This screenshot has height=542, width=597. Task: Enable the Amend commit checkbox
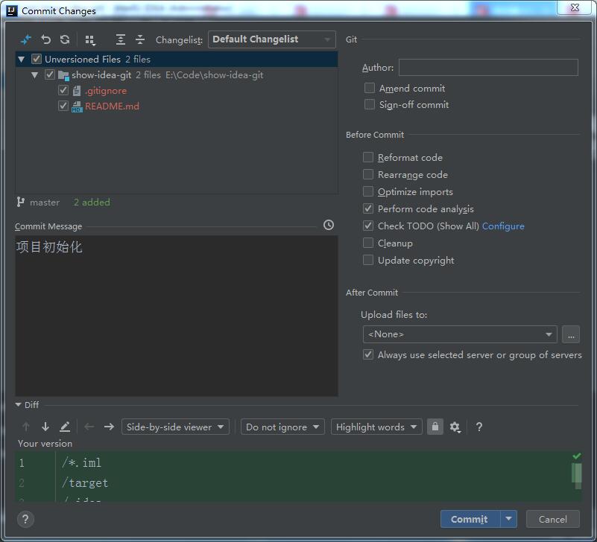tap(370, 88)
